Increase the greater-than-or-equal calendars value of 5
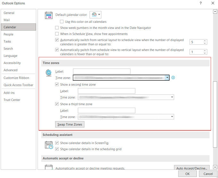The image size is (218, 178). point(205,41)
